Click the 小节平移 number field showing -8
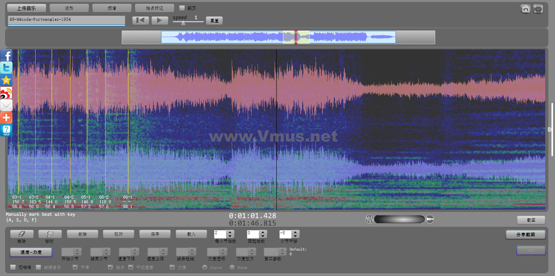The height and width of the screenshot is (276, 555). pos(285,234)
